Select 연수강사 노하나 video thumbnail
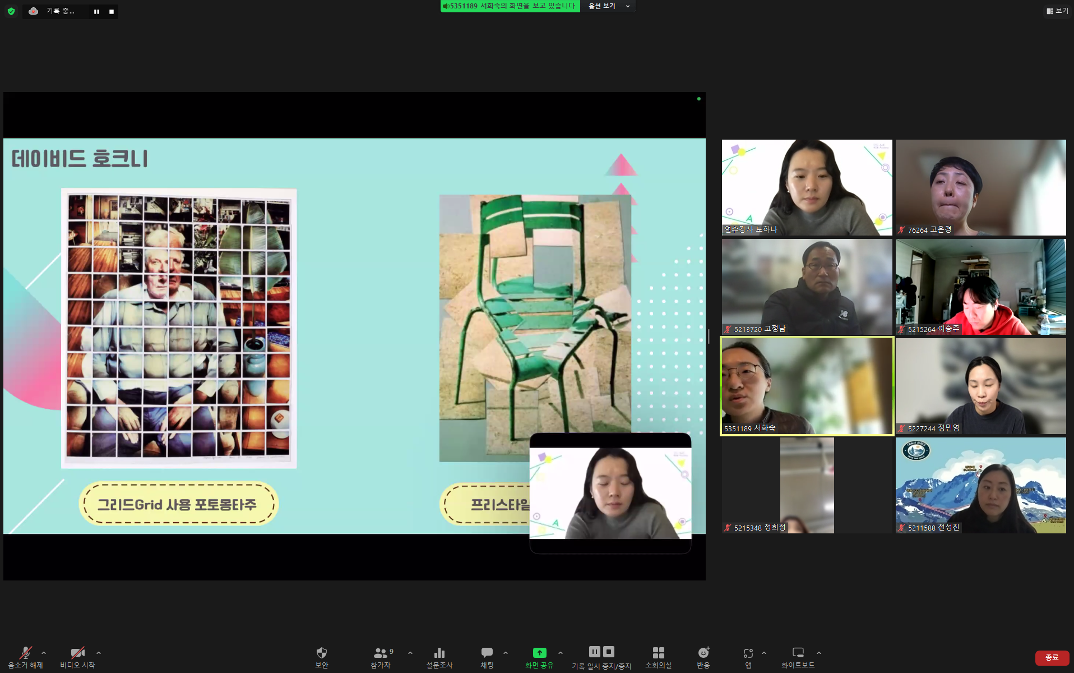1074x673 pixels. [x=807, y=187]
